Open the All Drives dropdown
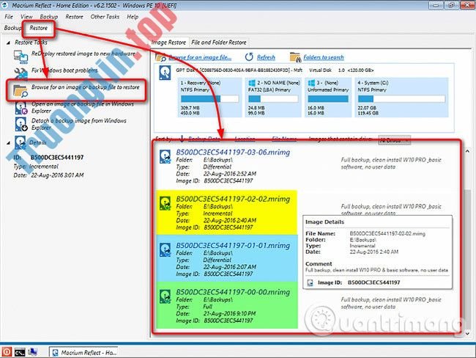The image size is (476, 358). [x=394, y=140]
